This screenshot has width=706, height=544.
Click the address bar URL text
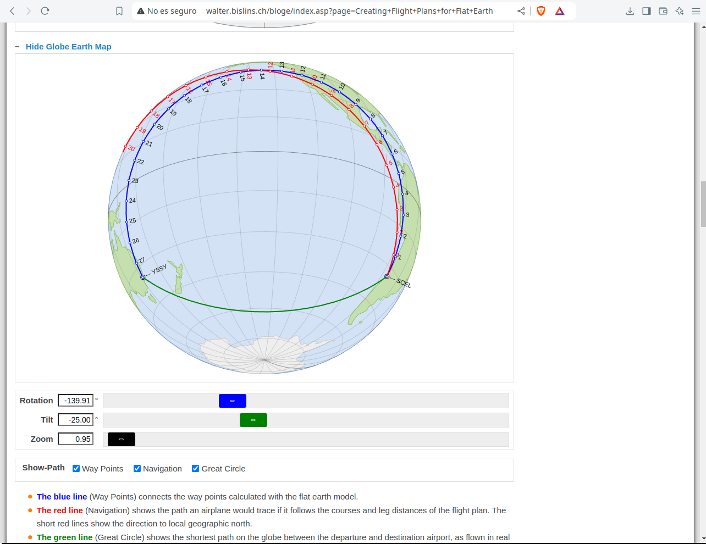(349, 11)
